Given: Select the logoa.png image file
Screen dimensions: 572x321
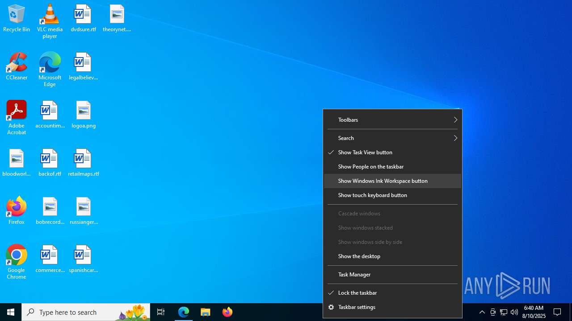Looking at the screenshot, I should tap(83, 115).
